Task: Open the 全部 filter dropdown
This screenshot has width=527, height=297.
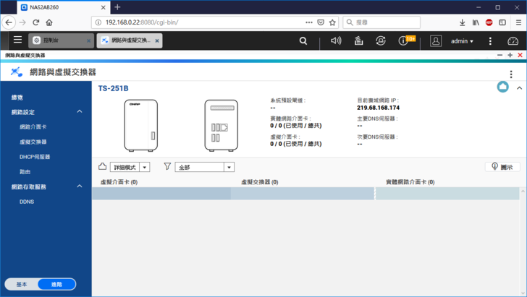Action: (204, 167)
